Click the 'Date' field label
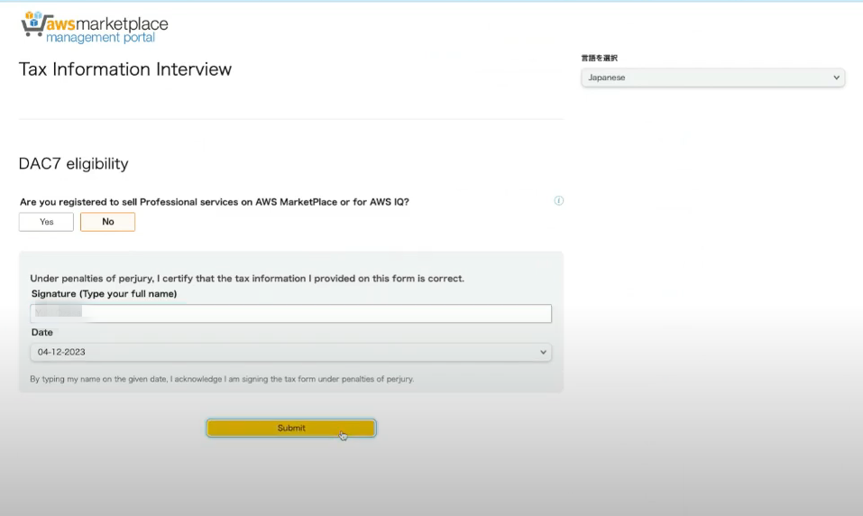This screenshot has height=516, width=863. (x=41, y=332)
